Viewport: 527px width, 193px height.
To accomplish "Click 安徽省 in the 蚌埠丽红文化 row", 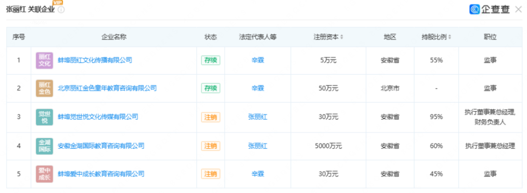I will 390,60.
